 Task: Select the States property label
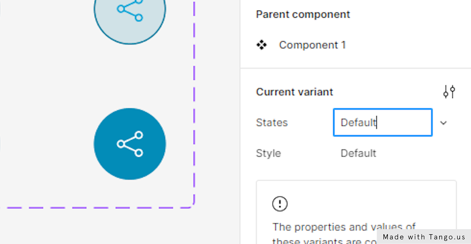[x=272, y=123]
